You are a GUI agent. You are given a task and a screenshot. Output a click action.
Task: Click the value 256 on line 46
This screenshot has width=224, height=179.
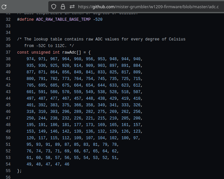coord(137,112)
